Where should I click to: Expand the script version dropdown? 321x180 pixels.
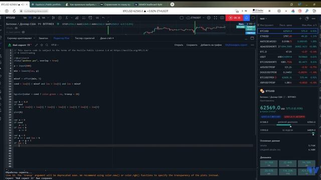pos(55,45)
